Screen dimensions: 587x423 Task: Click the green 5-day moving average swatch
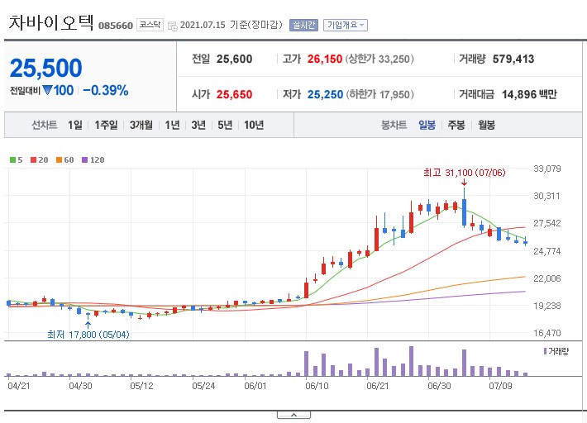point(12,160)
